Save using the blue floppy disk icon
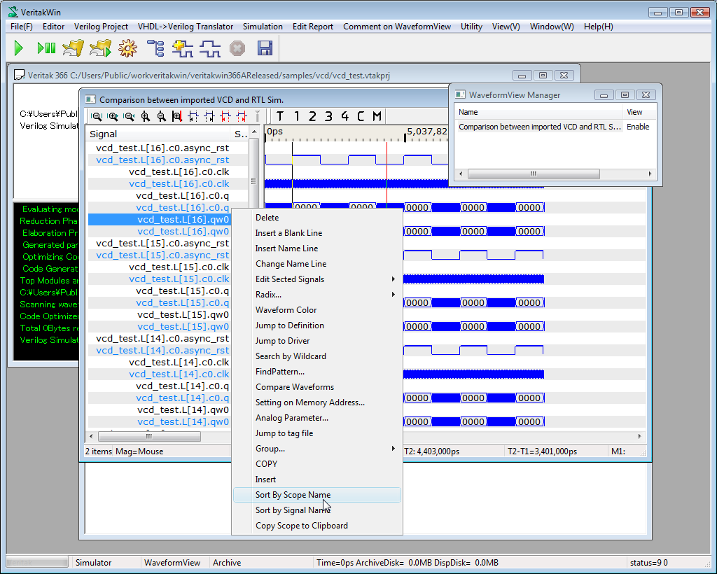The width and height of the screenshot is (717, 574). [265, 48]
